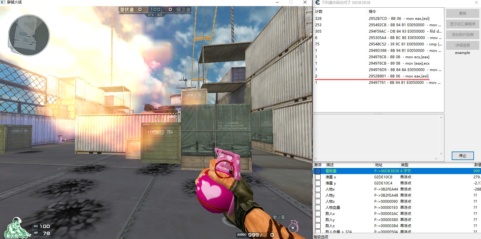Click pointer address P->0B2FEA44 of 人物x
Image resolution: width=481 pixels, height=239 pixels.
click(x=386, y=189)
